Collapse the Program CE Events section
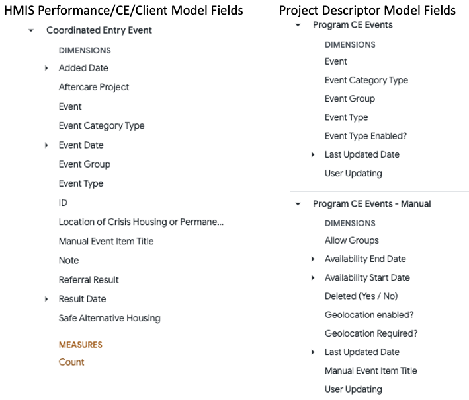 click(298, 25)
